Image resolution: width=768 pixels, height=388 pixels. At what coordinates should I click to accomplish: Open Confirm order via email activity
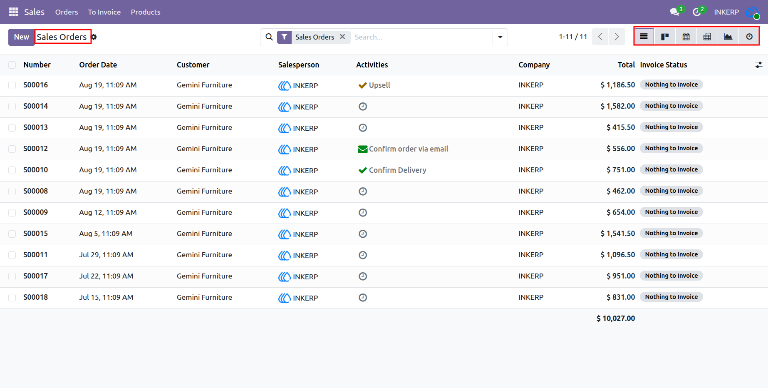(x=403, y=149)
